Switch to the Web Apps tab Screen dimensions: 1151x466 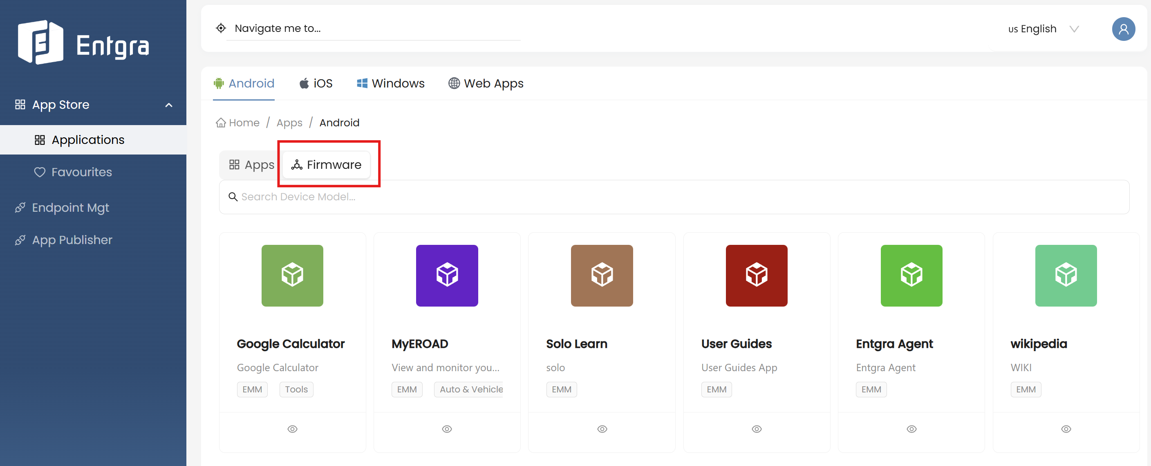pyautogui.click(x=486, y=83)
